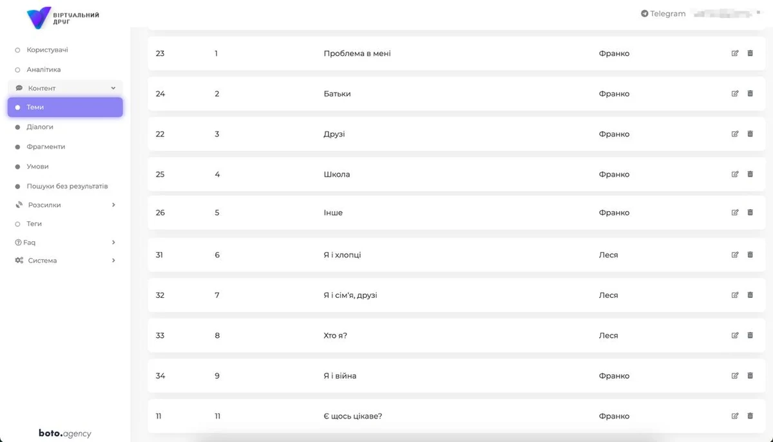Screen dimensions: 773x442
Task: Expand the "Розсилки" submenu
Action: tap(113, 205)
